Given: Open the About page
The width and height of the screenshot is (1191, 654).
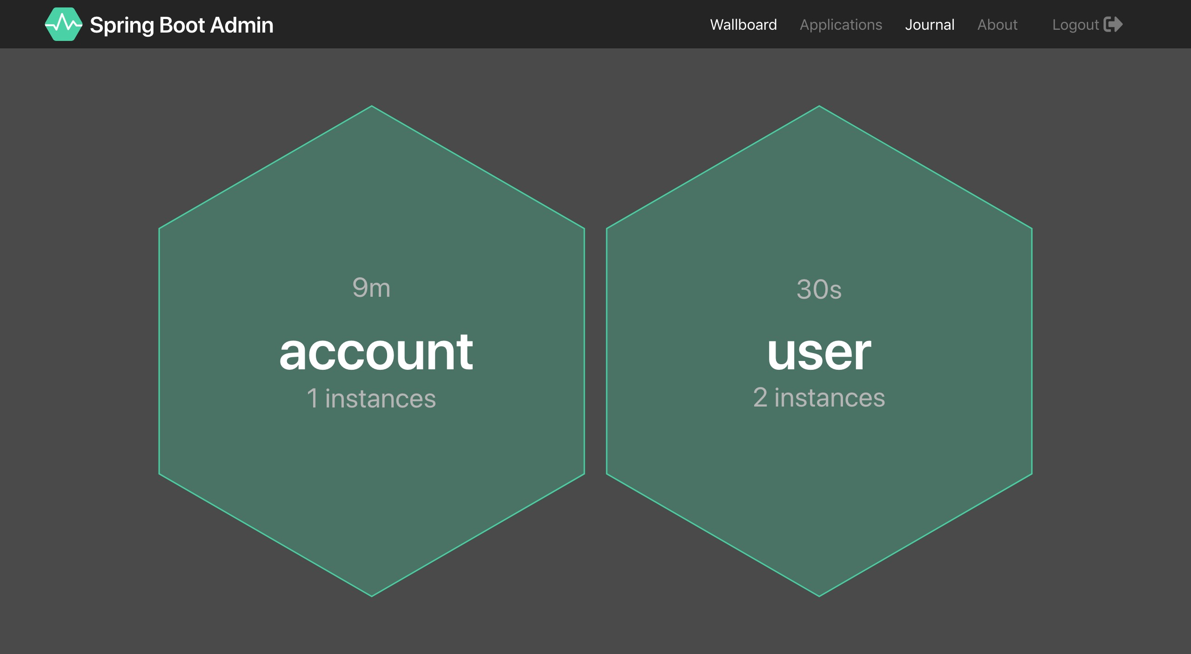Looking at the screenshot, I should coord(997,25).
